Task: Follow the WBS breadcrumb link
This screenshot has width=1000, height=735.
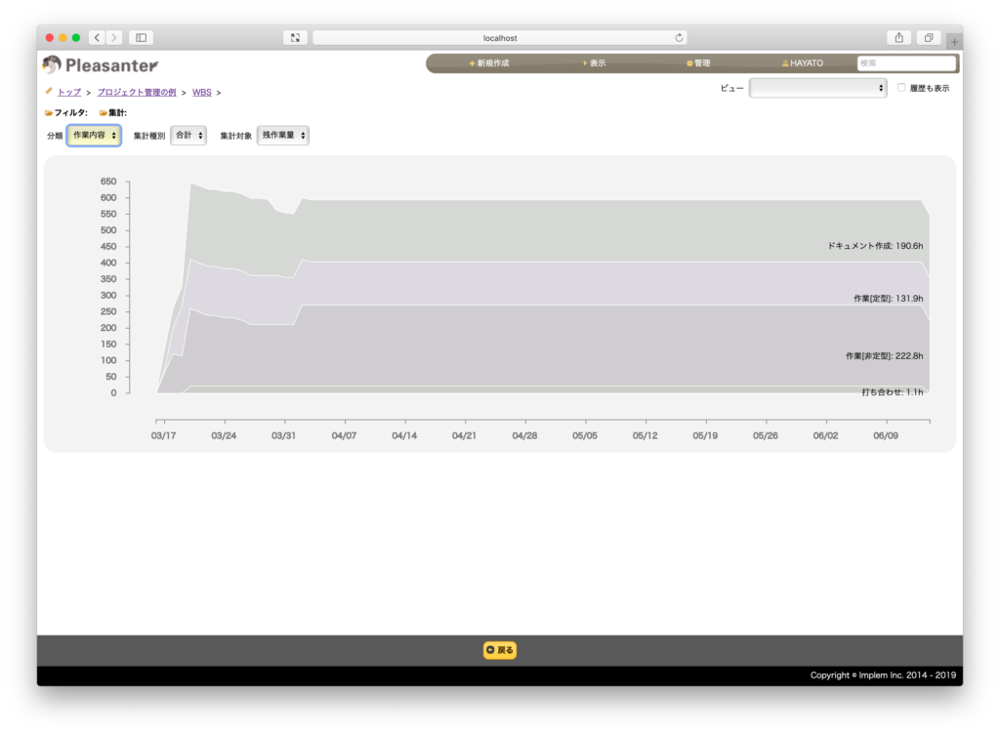Action: click(201, 93)
